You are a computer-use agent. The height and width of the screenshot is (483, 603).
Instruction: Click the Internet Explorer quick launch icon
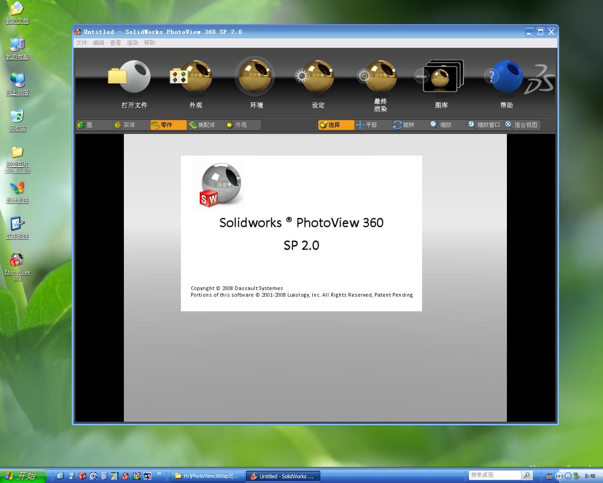60,476
